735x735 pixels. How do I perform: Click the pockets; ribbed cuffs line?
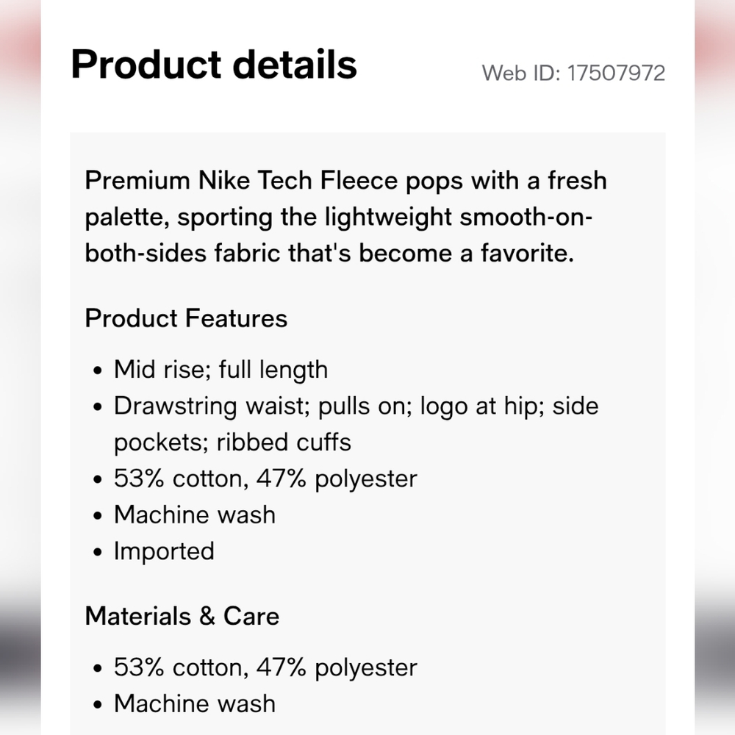tap(232, 442)
